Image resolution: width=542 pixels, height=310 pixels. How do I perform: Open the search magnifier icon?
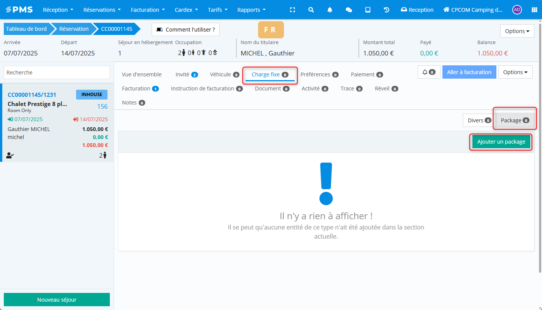pos(311,10)
